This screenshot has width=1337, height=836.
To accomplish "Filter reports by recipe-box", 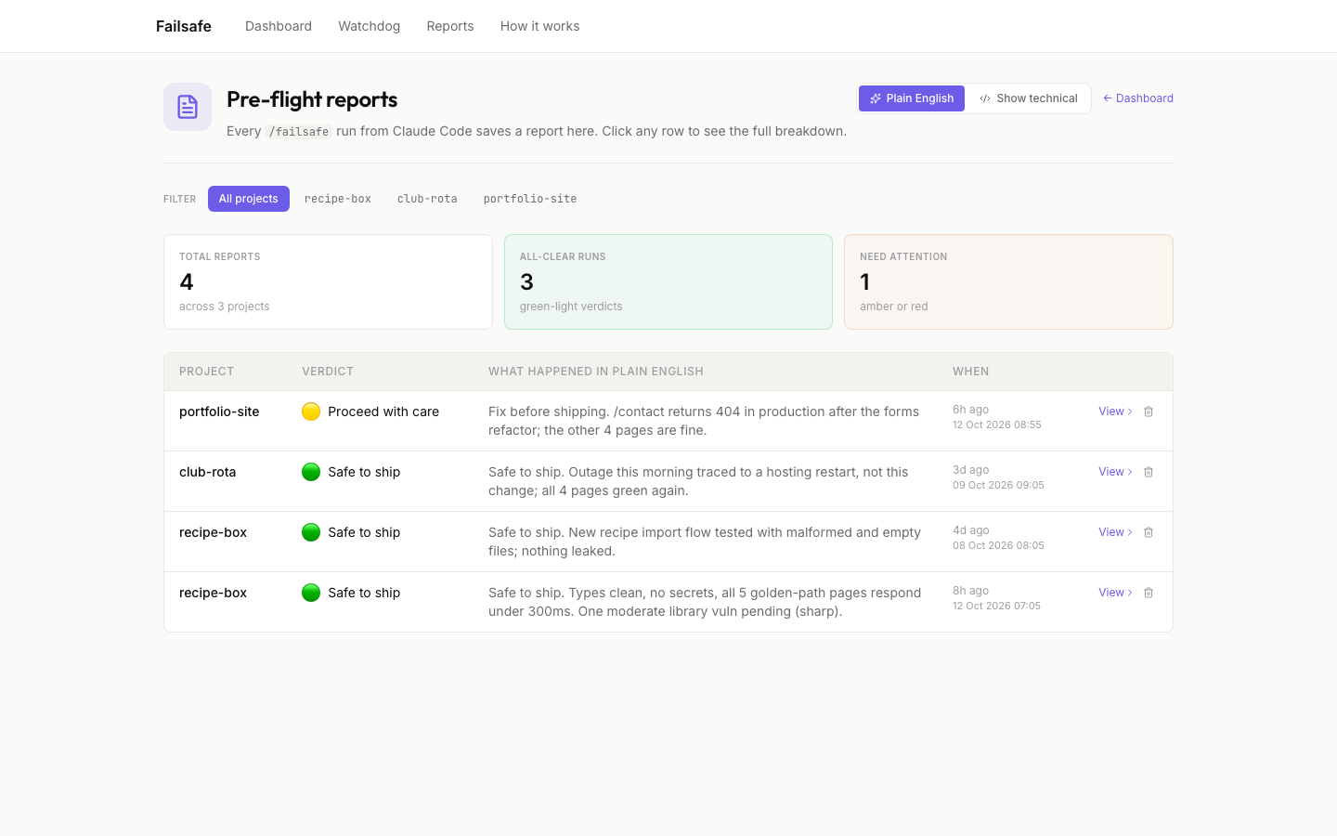I will 338,199.
